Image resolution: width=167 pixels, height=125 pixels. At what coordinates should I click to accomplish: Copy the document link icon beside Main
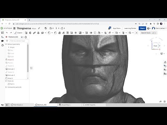(x=39, y=28)
